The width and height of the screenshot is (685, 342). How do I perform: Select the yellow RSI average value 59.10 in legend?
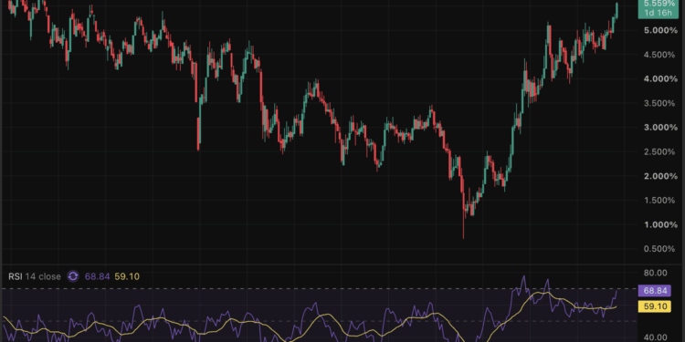coord(127,276)
